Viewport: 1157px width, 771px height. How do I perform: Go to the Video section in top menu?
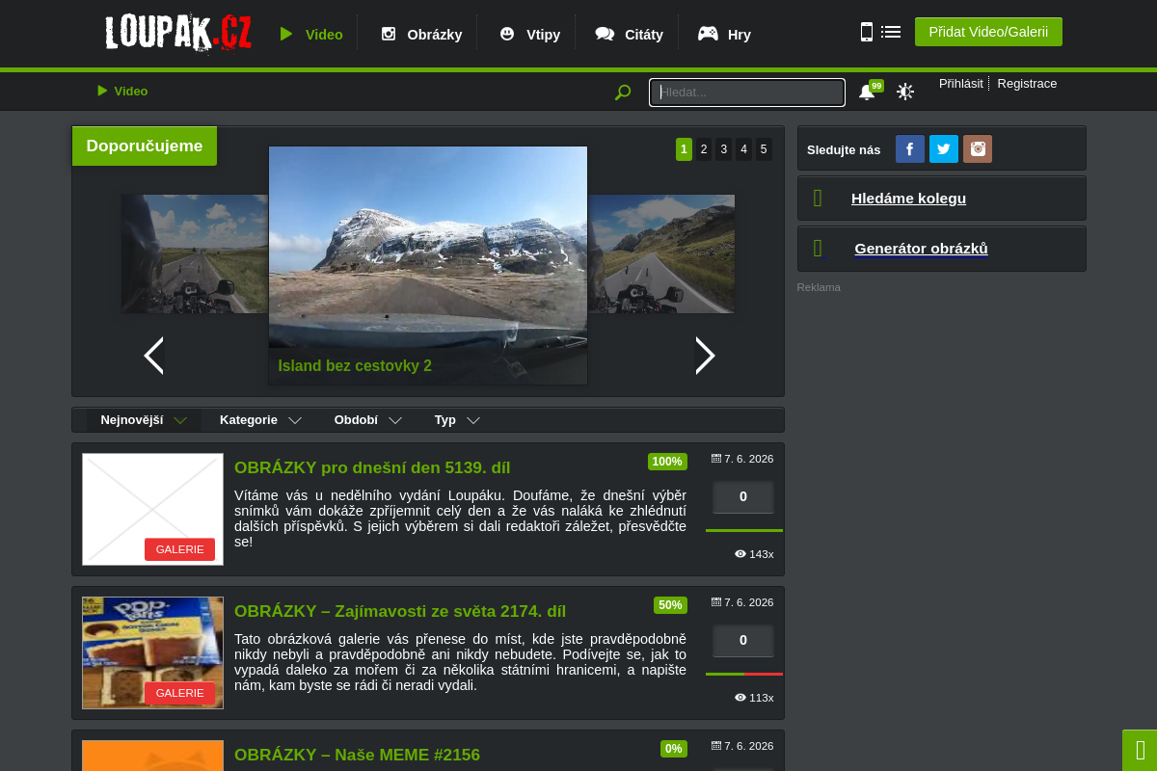click(x=311, y=34)
